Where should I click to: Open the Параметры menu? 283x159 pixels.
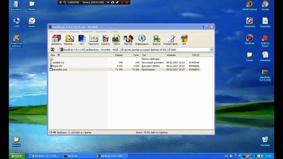tap(101, 31)
